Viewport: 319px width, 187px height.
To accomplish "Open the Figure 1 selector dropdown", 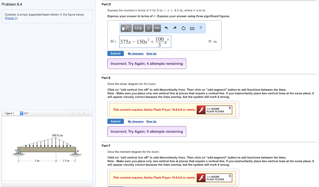I will pos(21,113).
